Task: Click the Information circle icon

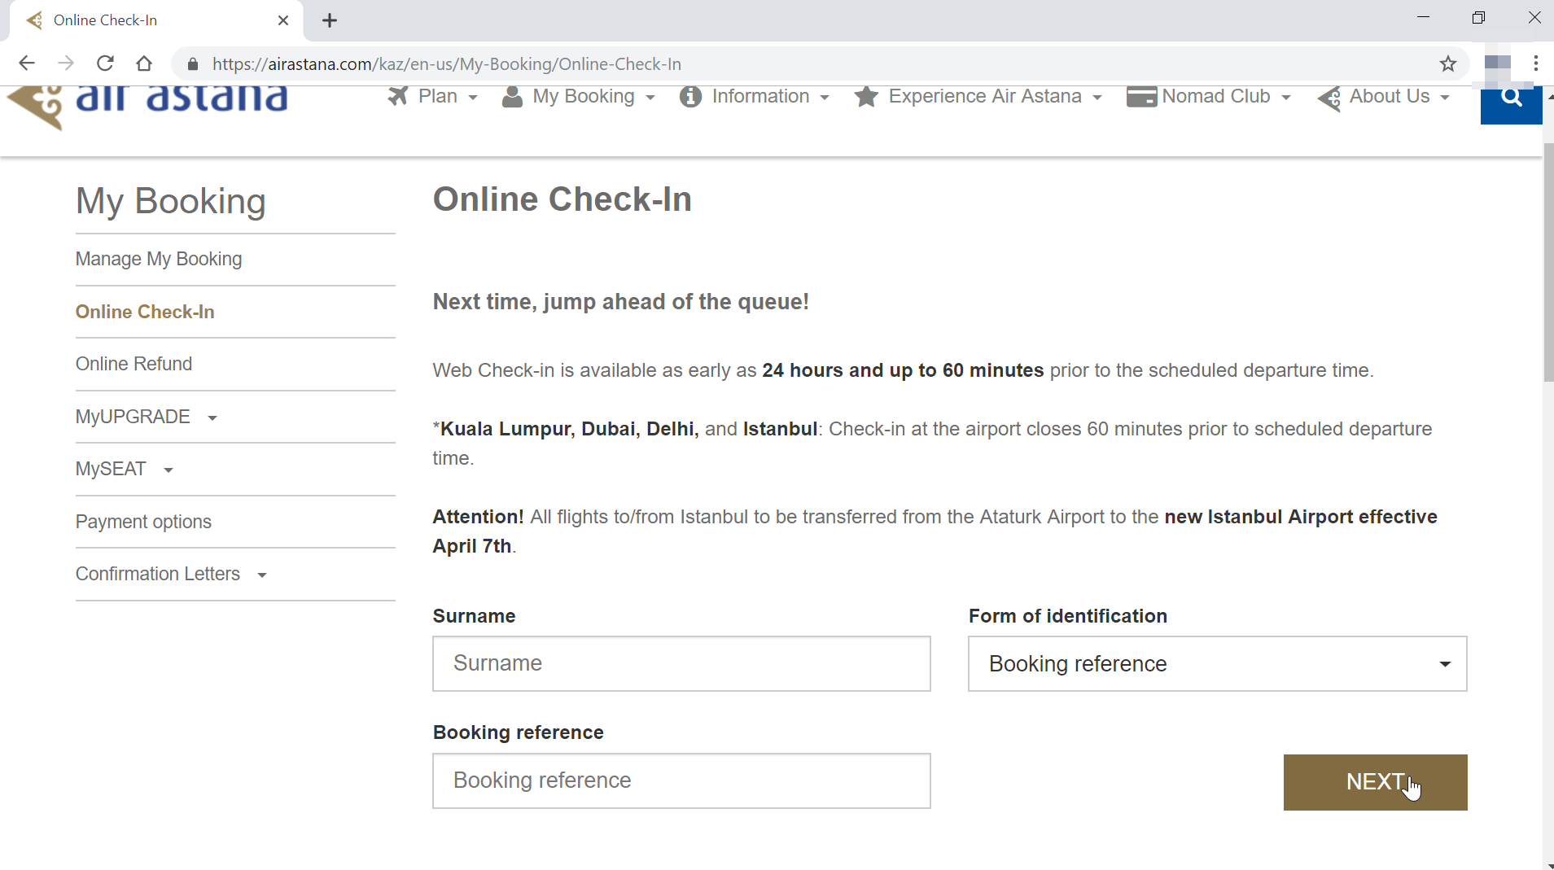Action: [x=690, y=96]
